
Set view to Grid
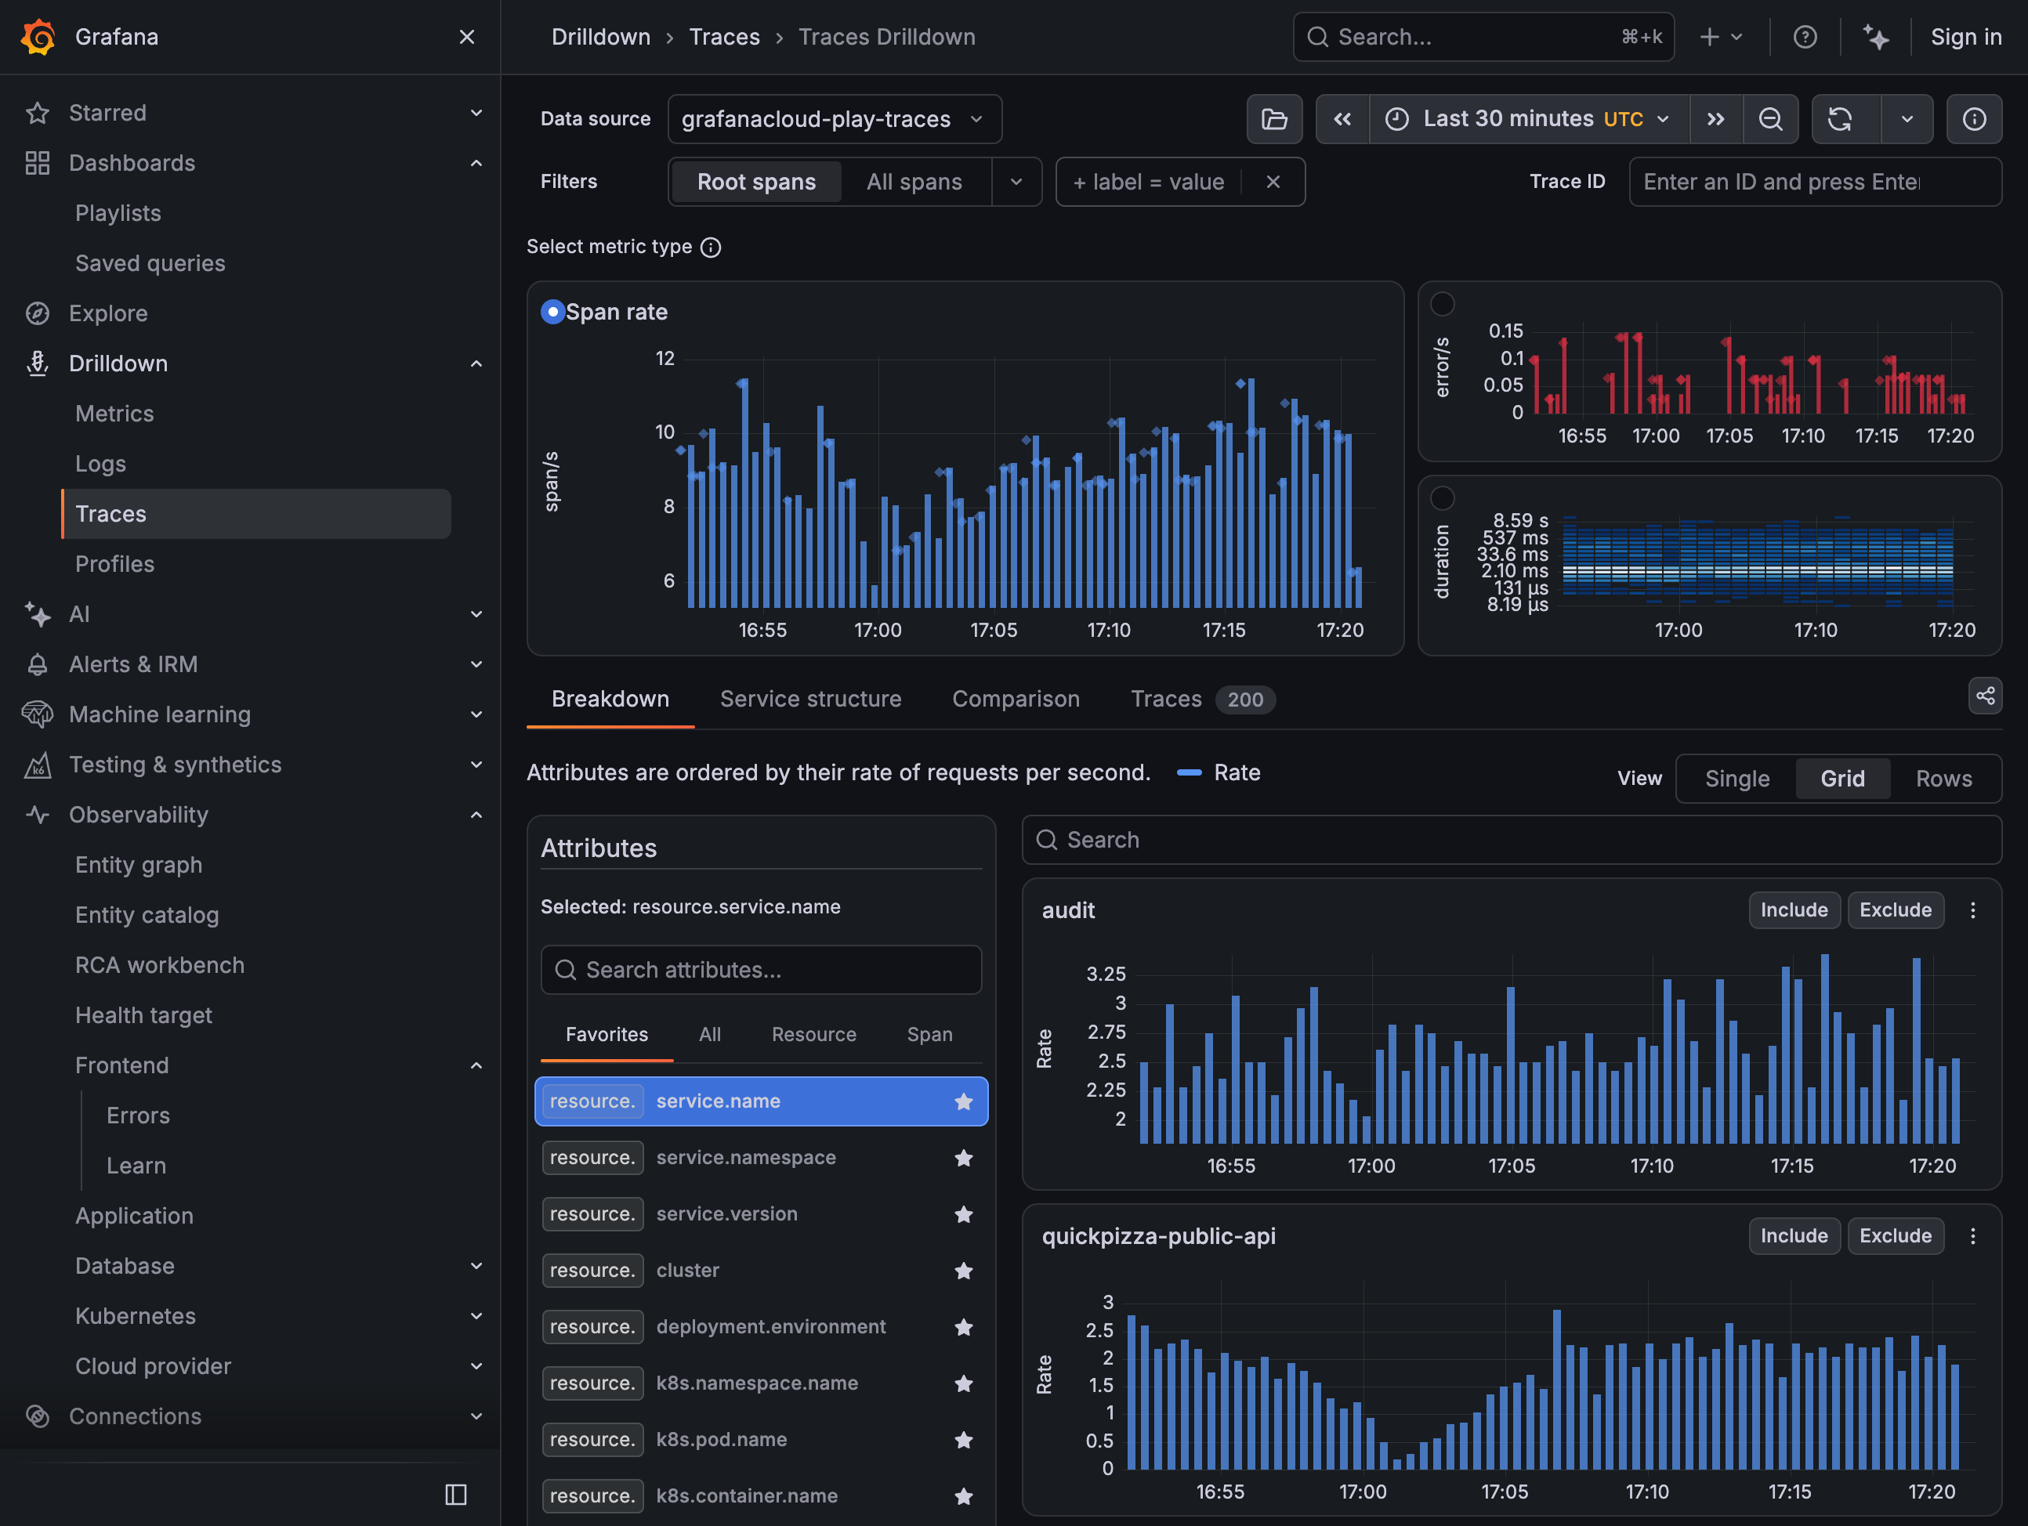(x=1841, y=778)
